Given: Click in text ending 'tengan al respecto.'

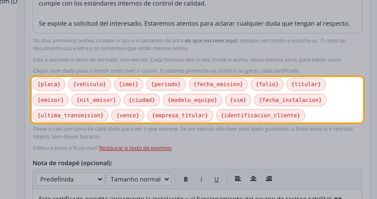Looking at the screenshot, I should pos(194,23).
